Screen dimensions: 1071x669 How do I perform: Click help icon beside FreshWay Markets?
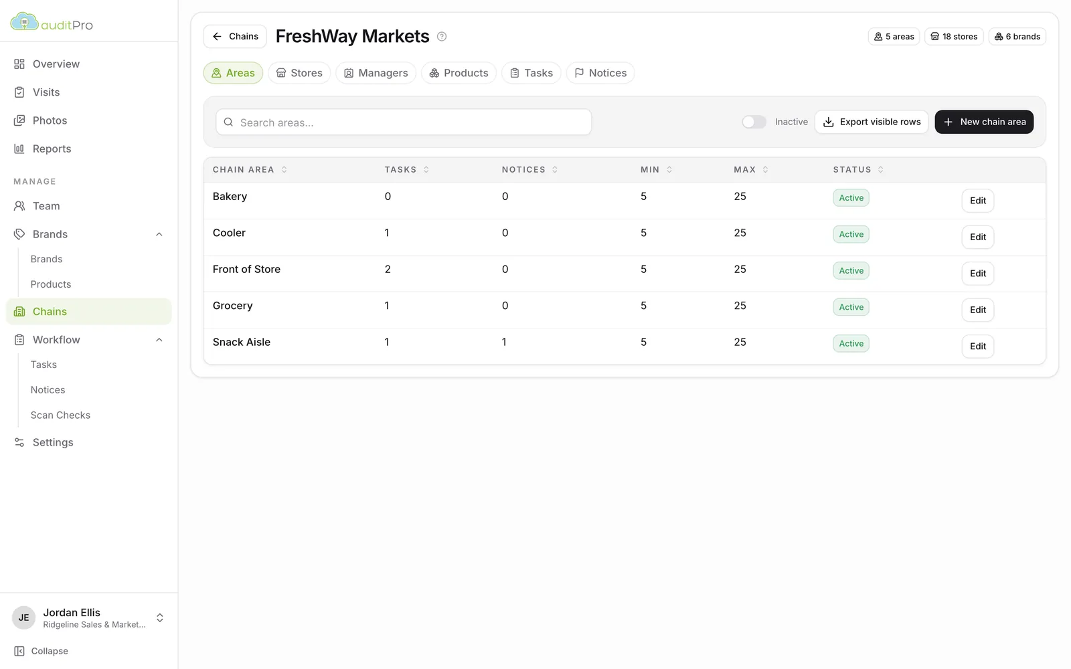pos(442,37)
